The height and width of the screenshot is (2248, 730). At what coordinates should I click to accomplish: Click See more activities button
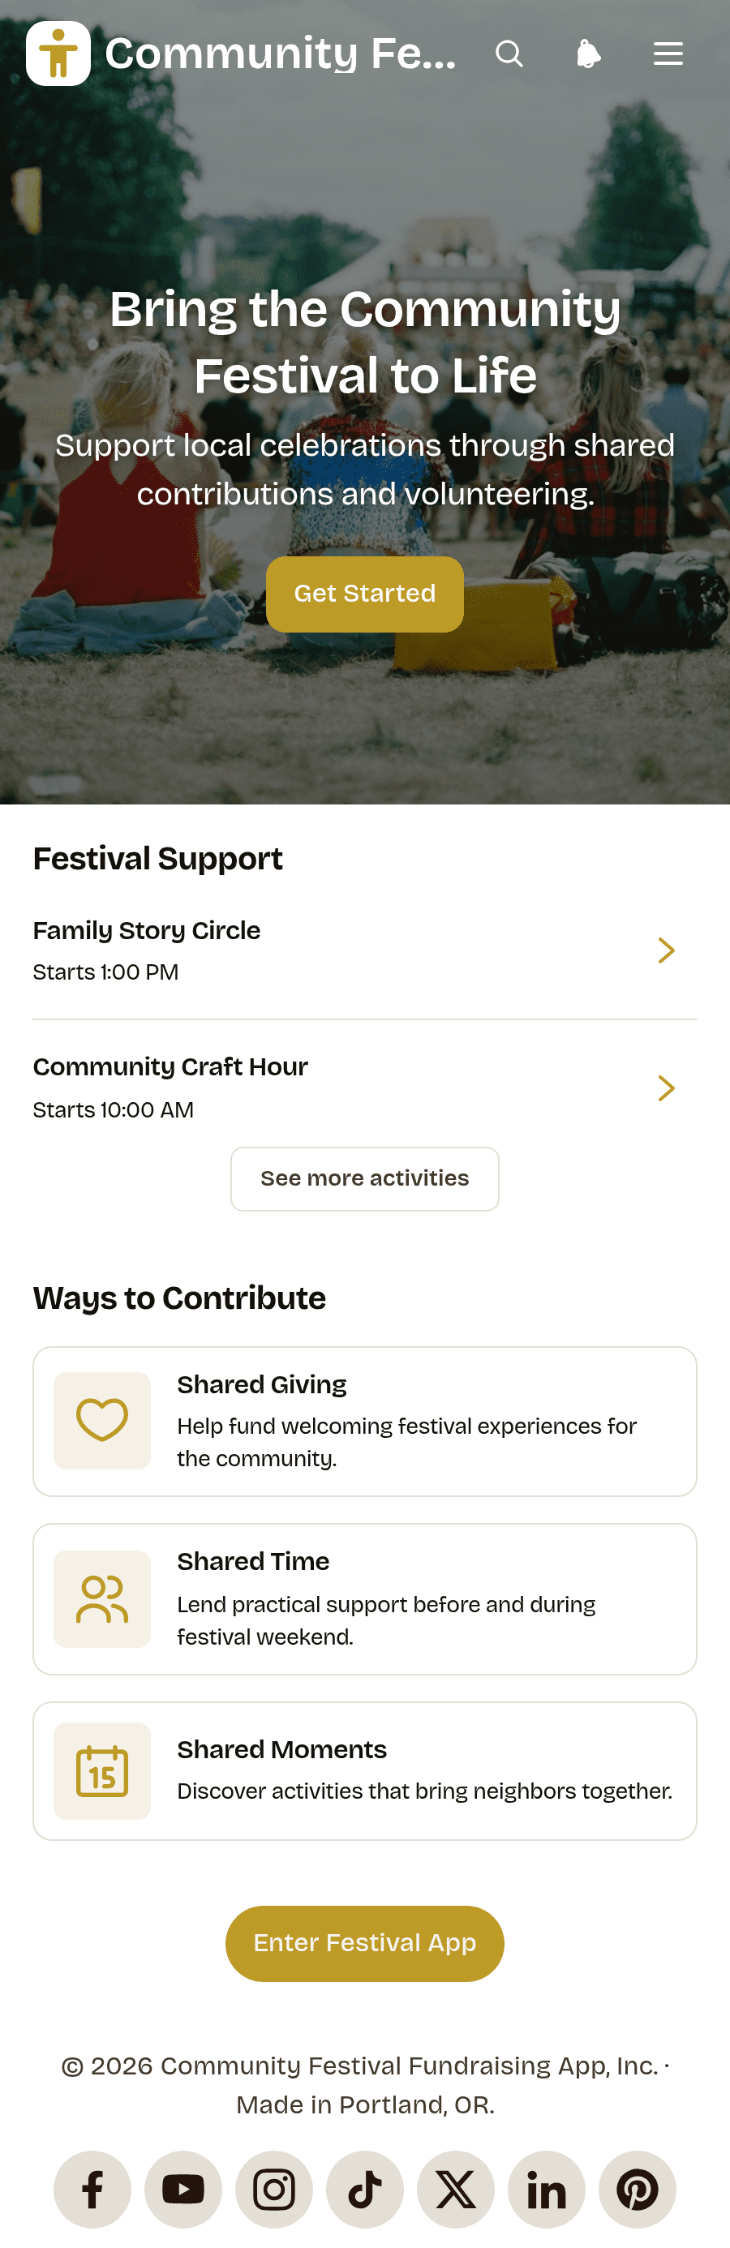(365, 1179)
